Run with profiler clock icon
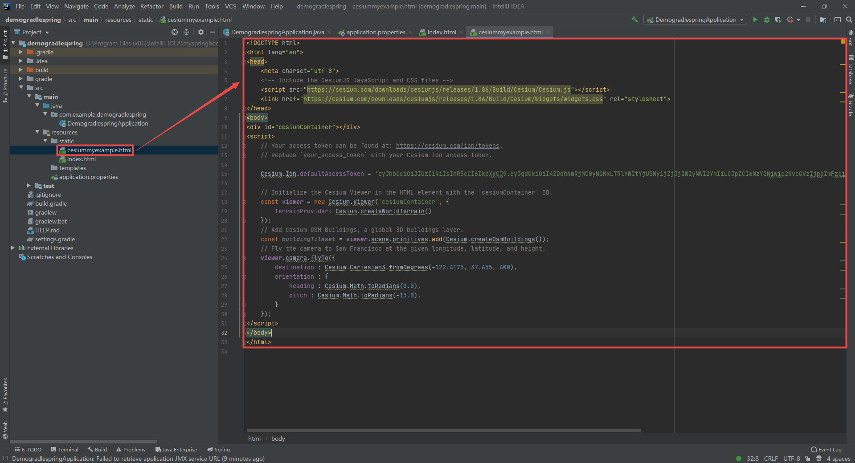The width and height of the screenshot is (855, 463). click(x=790, y=20)
